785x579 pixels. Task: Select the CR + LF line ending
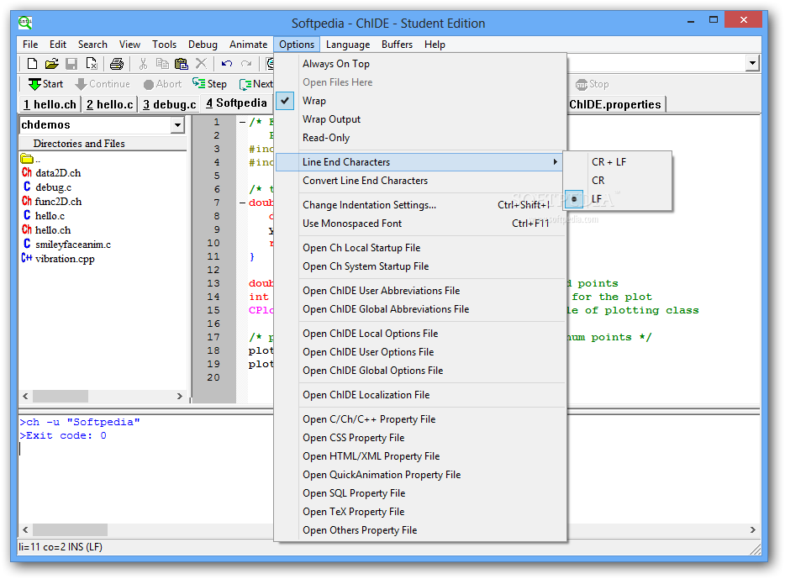tap(618, 161)
